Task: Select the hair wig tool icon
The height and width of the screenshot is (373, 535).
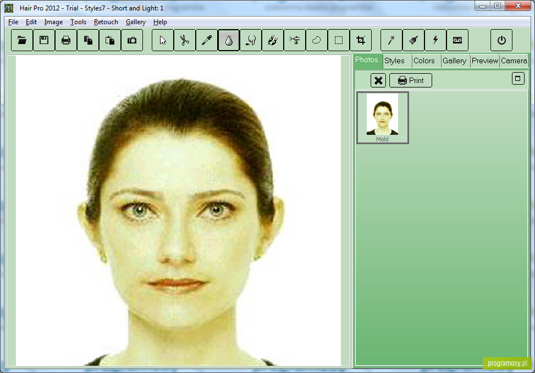Action: point(251,40)
